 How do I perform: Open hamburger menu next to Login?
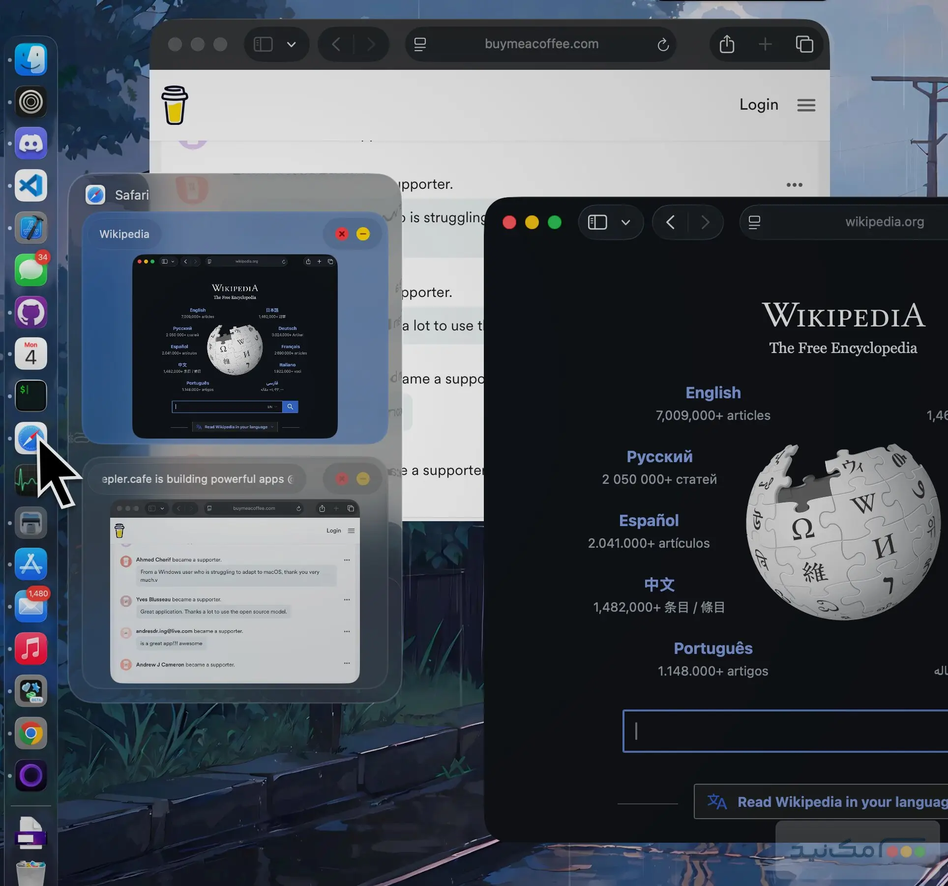(x=806, y=105)
